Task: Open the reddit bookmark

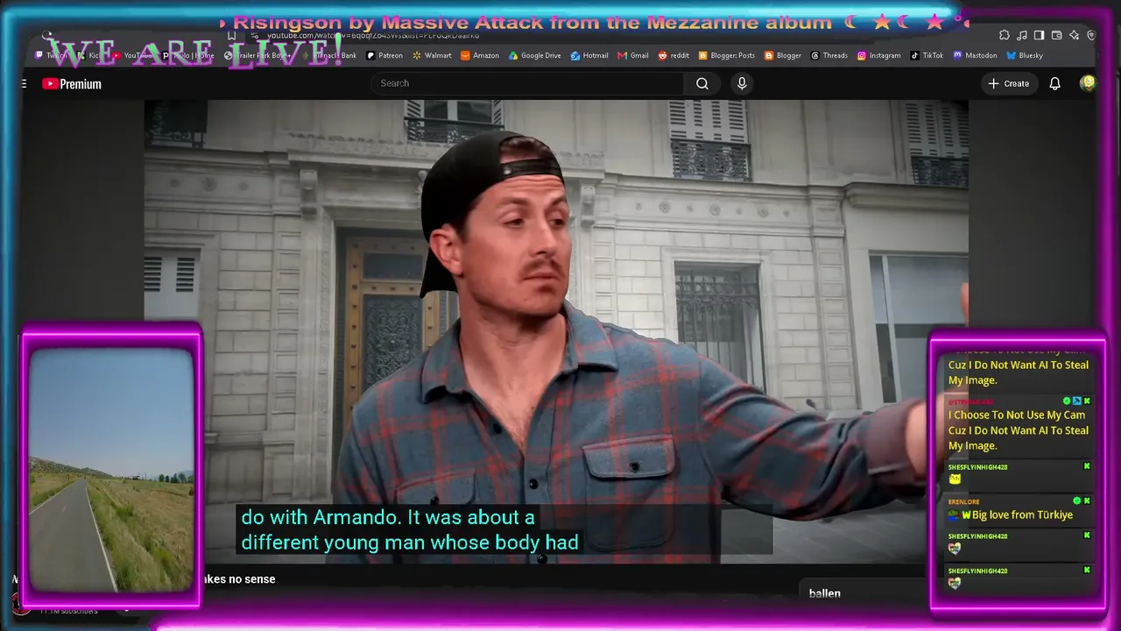Action: 673,55
